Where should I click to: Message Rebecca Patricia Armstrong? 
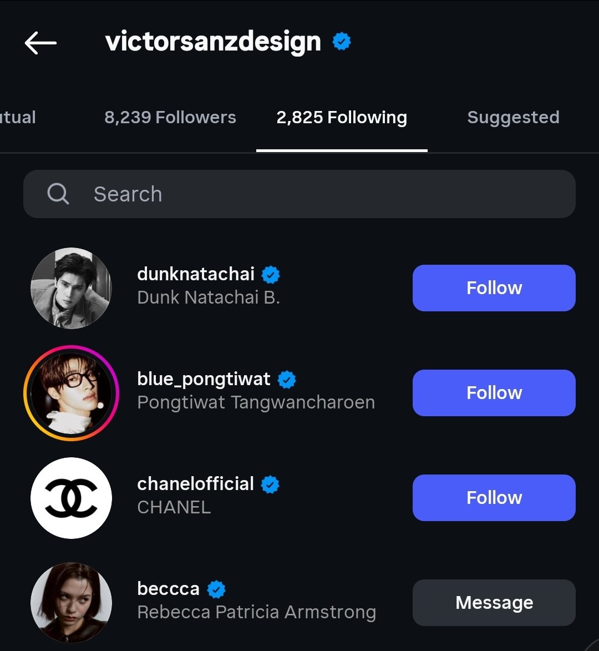(x=494, y=603)
